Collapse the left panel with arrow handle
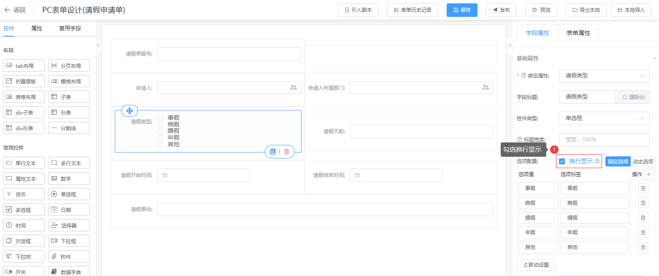Screen dimensions: 659x276 (x=98, y=45)
